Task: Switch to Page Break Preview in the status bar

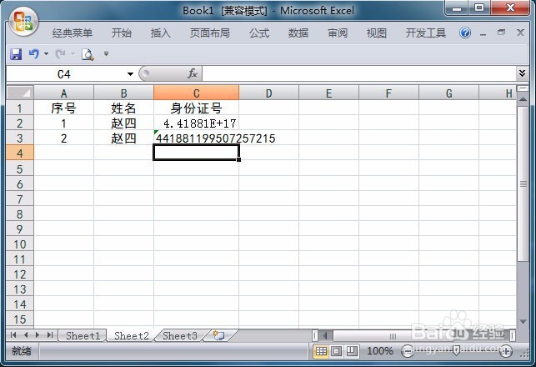Action: 352,350
